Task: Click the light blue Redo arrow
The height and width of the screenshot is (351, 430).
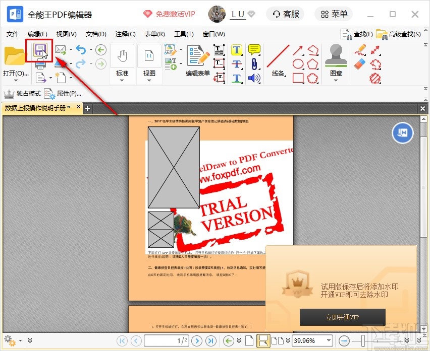Action: point(81,64)
